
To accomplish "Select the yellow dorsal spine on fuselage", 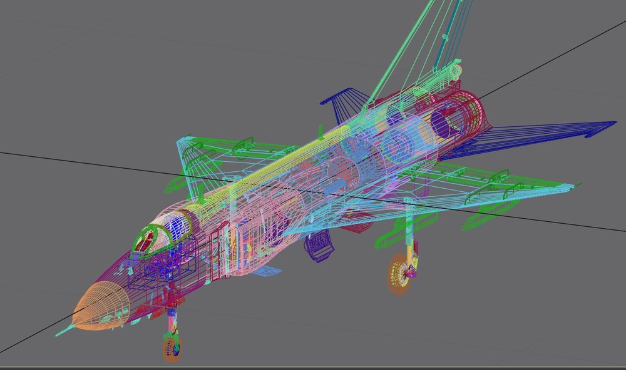I will pyautogui.click(x=272, y=167).
